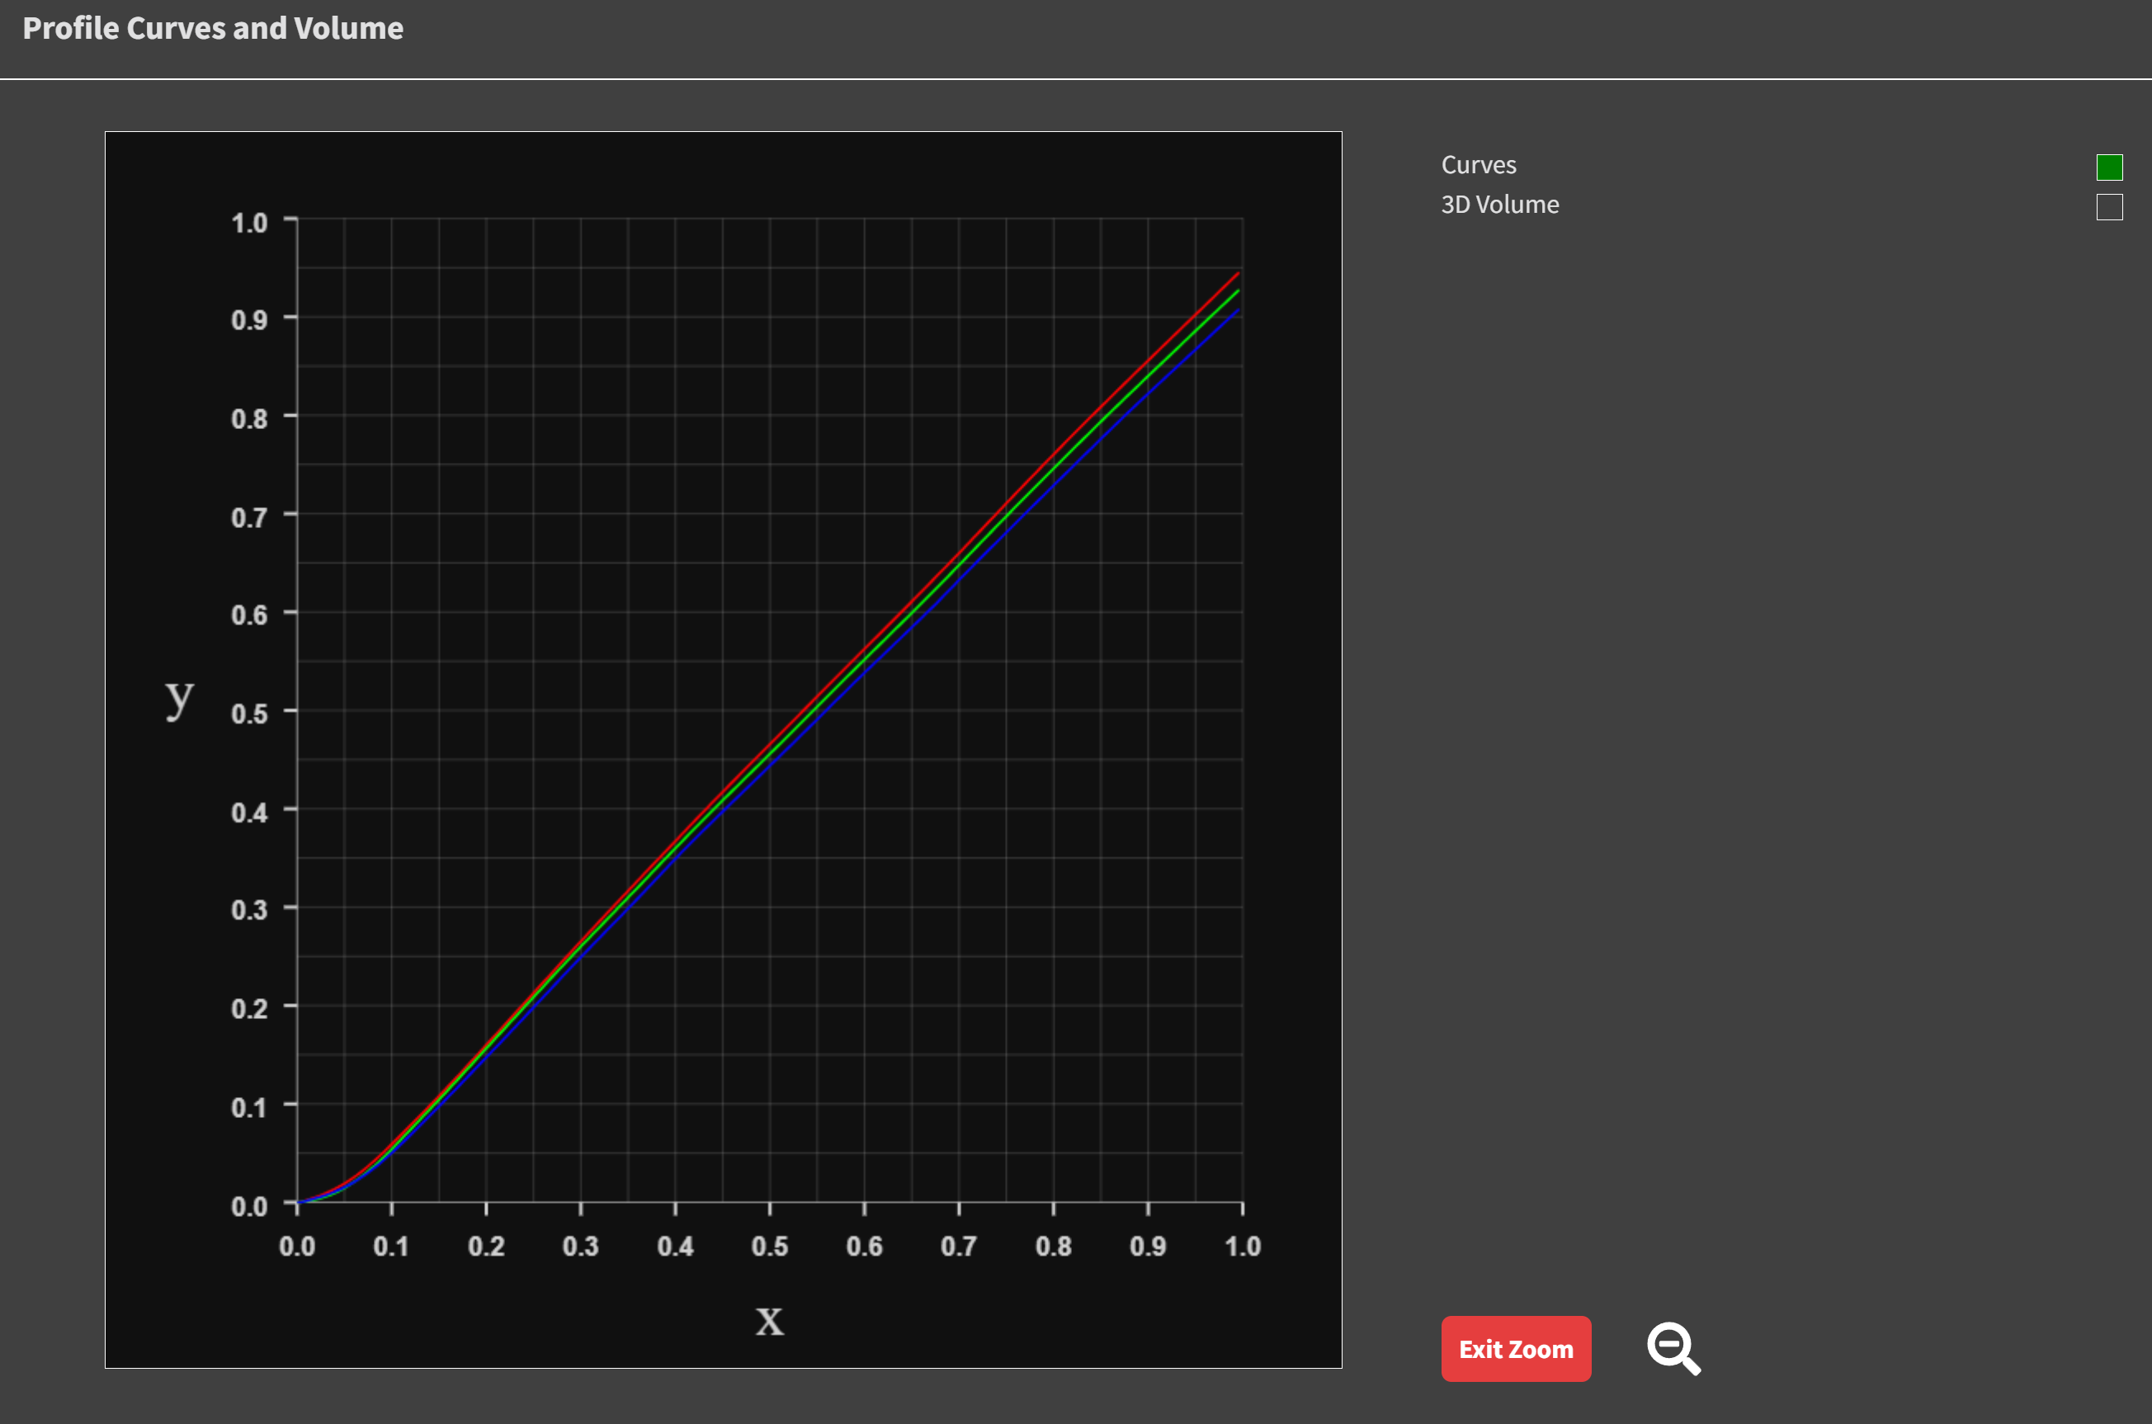The height and width of the screenshot is (1424, 2152).
Task: Click the 0.5 tick label on the y axis
Action: (x=249, y=714)
